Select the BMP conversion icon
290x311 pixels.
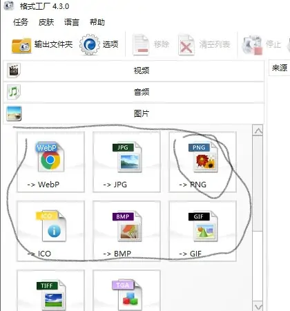(127, 226)
